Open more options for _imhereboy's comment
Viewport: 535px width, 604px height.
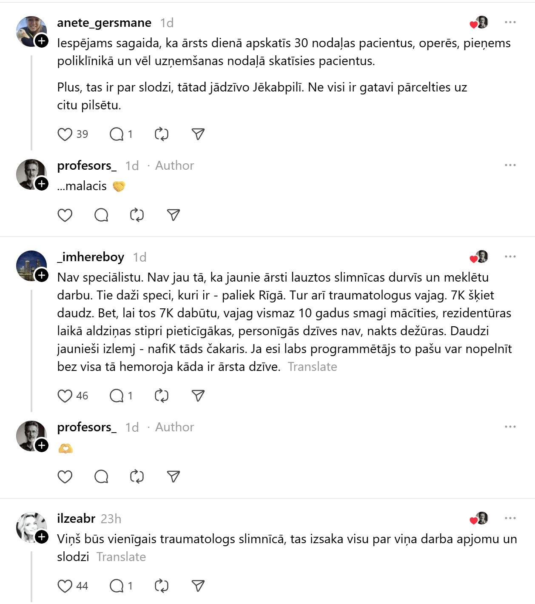click(510, 256)
